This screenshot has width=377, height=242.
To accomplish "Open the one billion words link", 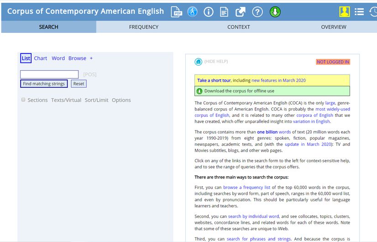I will click(x=274, y=132).
